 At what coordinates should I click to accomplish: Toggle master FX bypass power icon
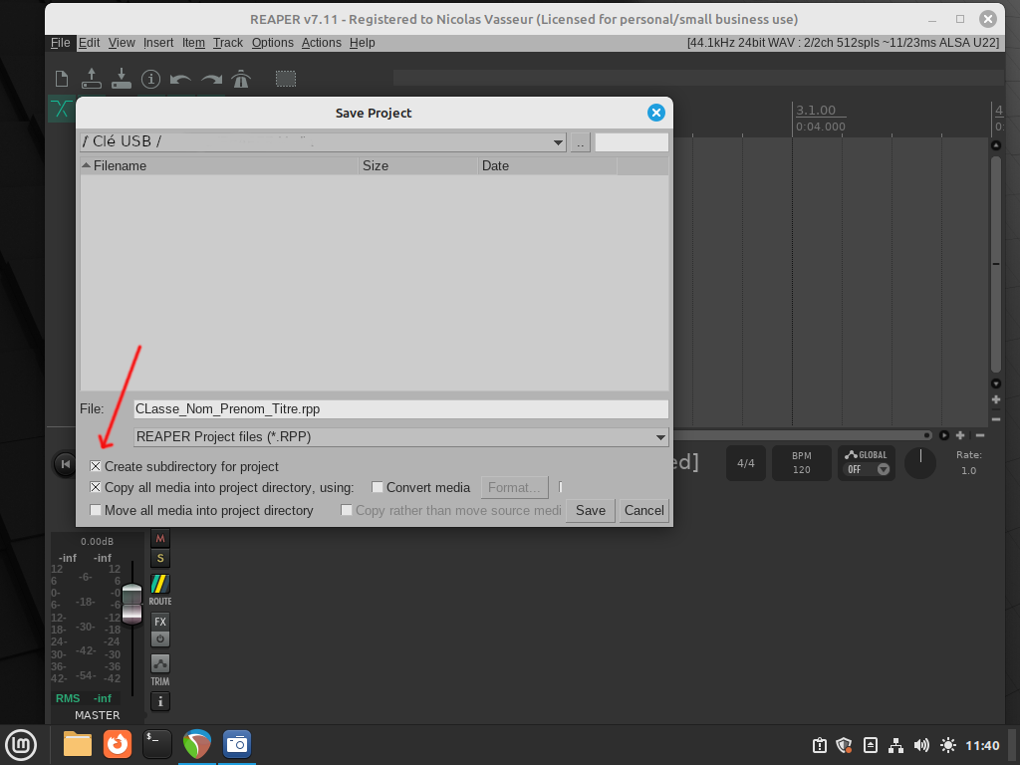(160, 638)
